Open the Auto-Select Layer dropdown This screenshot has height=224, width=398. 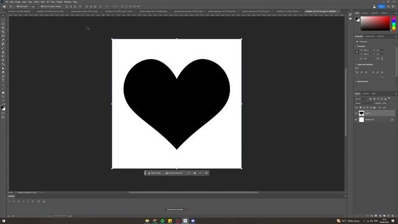click(x=34, y=7)
